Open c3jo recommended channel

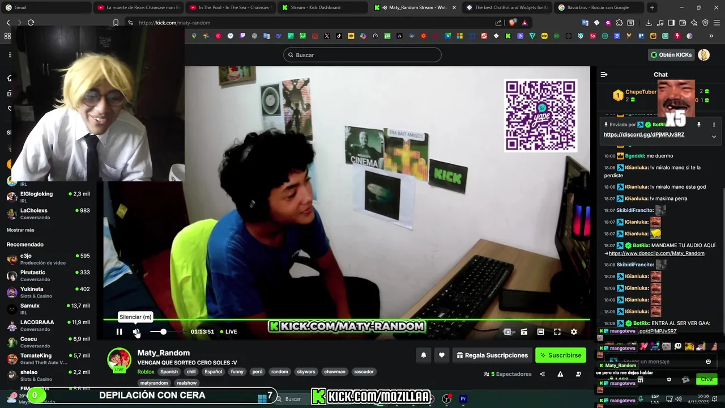48,259
